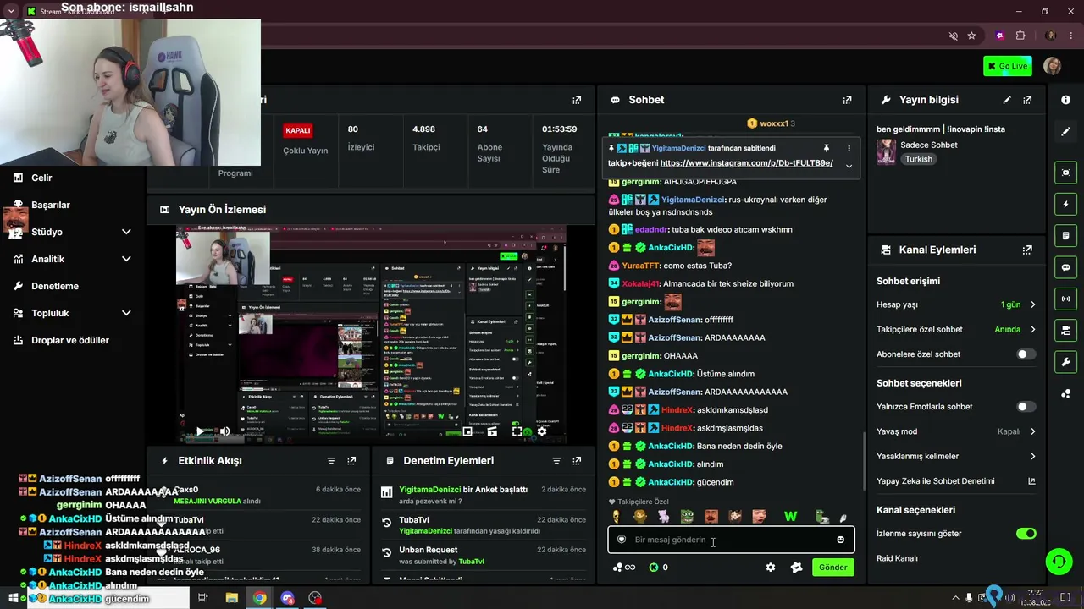Toggle the broadcast signal icon in right rail
The height and width of the screenshot is (609, 1084).
1065,299
